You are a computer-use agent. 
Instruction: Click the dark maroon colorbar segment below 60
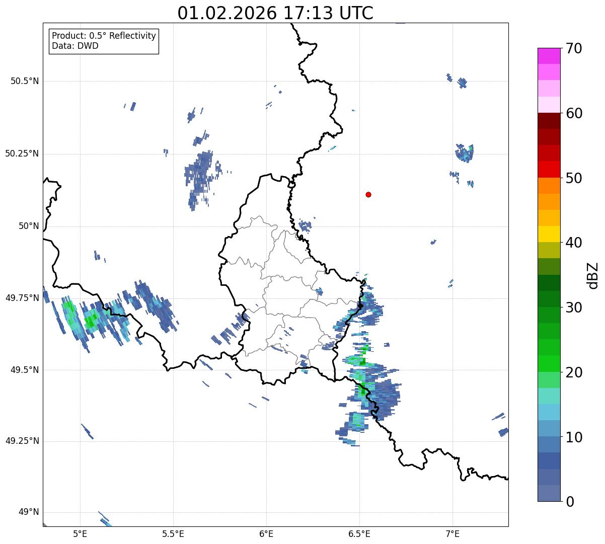[x=549, y=121]
